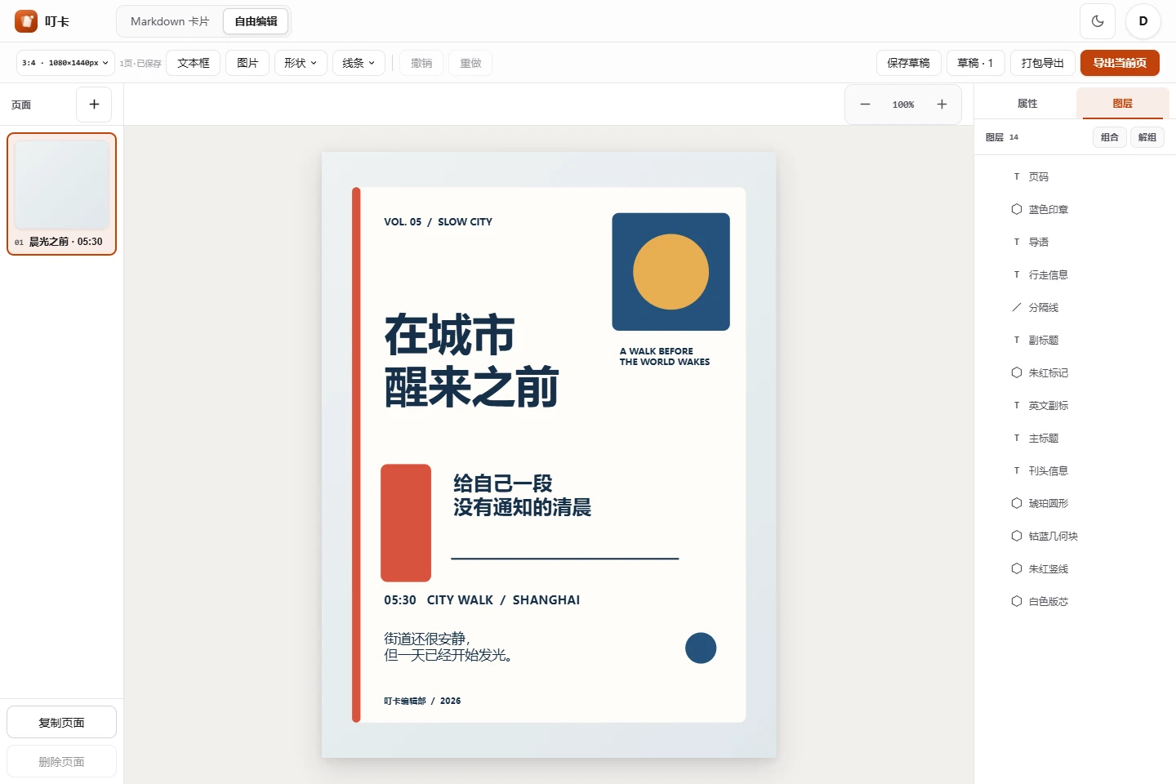Select the 行走信息 layer row
The width and height of the screenshot is (1176, 784).
tap(1075, 274)
